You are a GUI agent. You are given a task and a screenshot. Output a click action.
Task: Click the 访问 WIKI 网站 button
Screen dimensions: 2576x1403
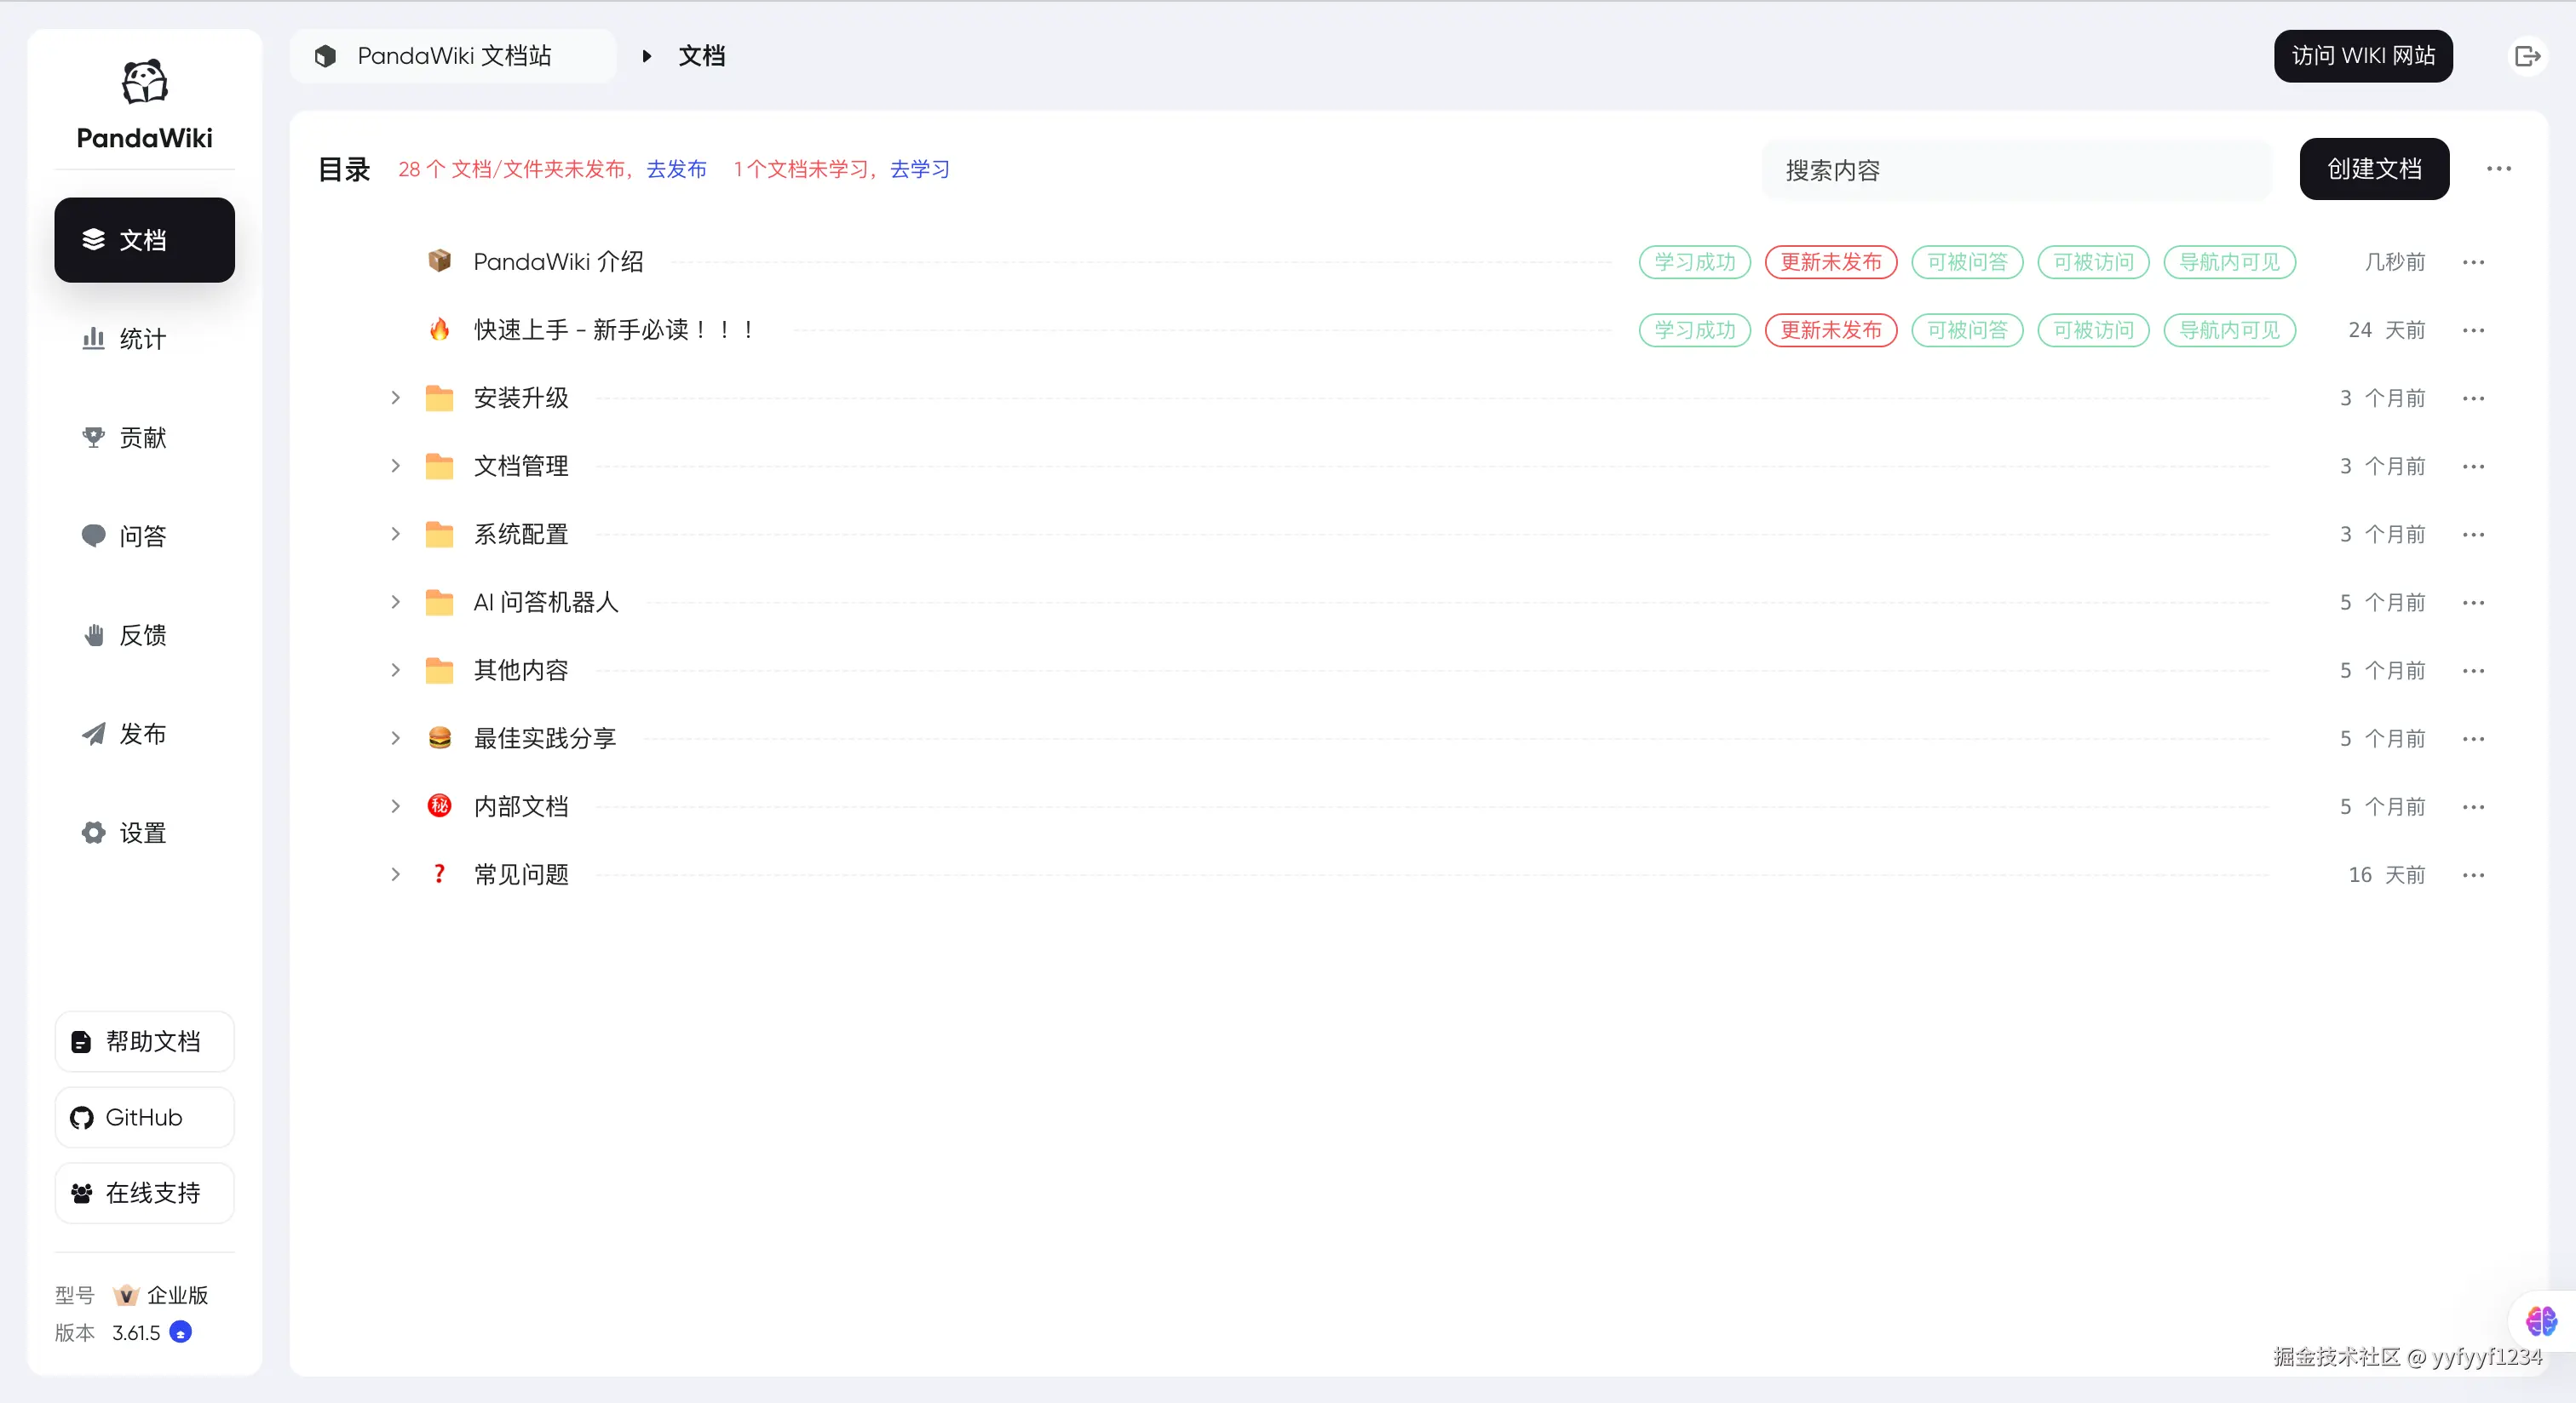tap(2362, 56)
